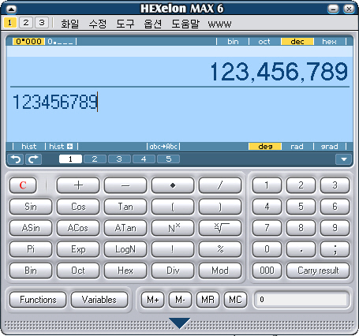
Task: Click the ATan button
Action: 125,228
